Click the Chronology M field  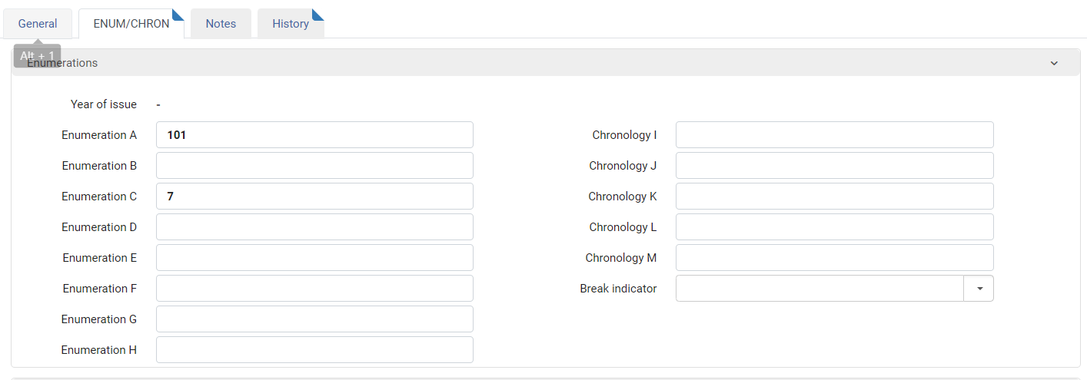click(835, 258)
